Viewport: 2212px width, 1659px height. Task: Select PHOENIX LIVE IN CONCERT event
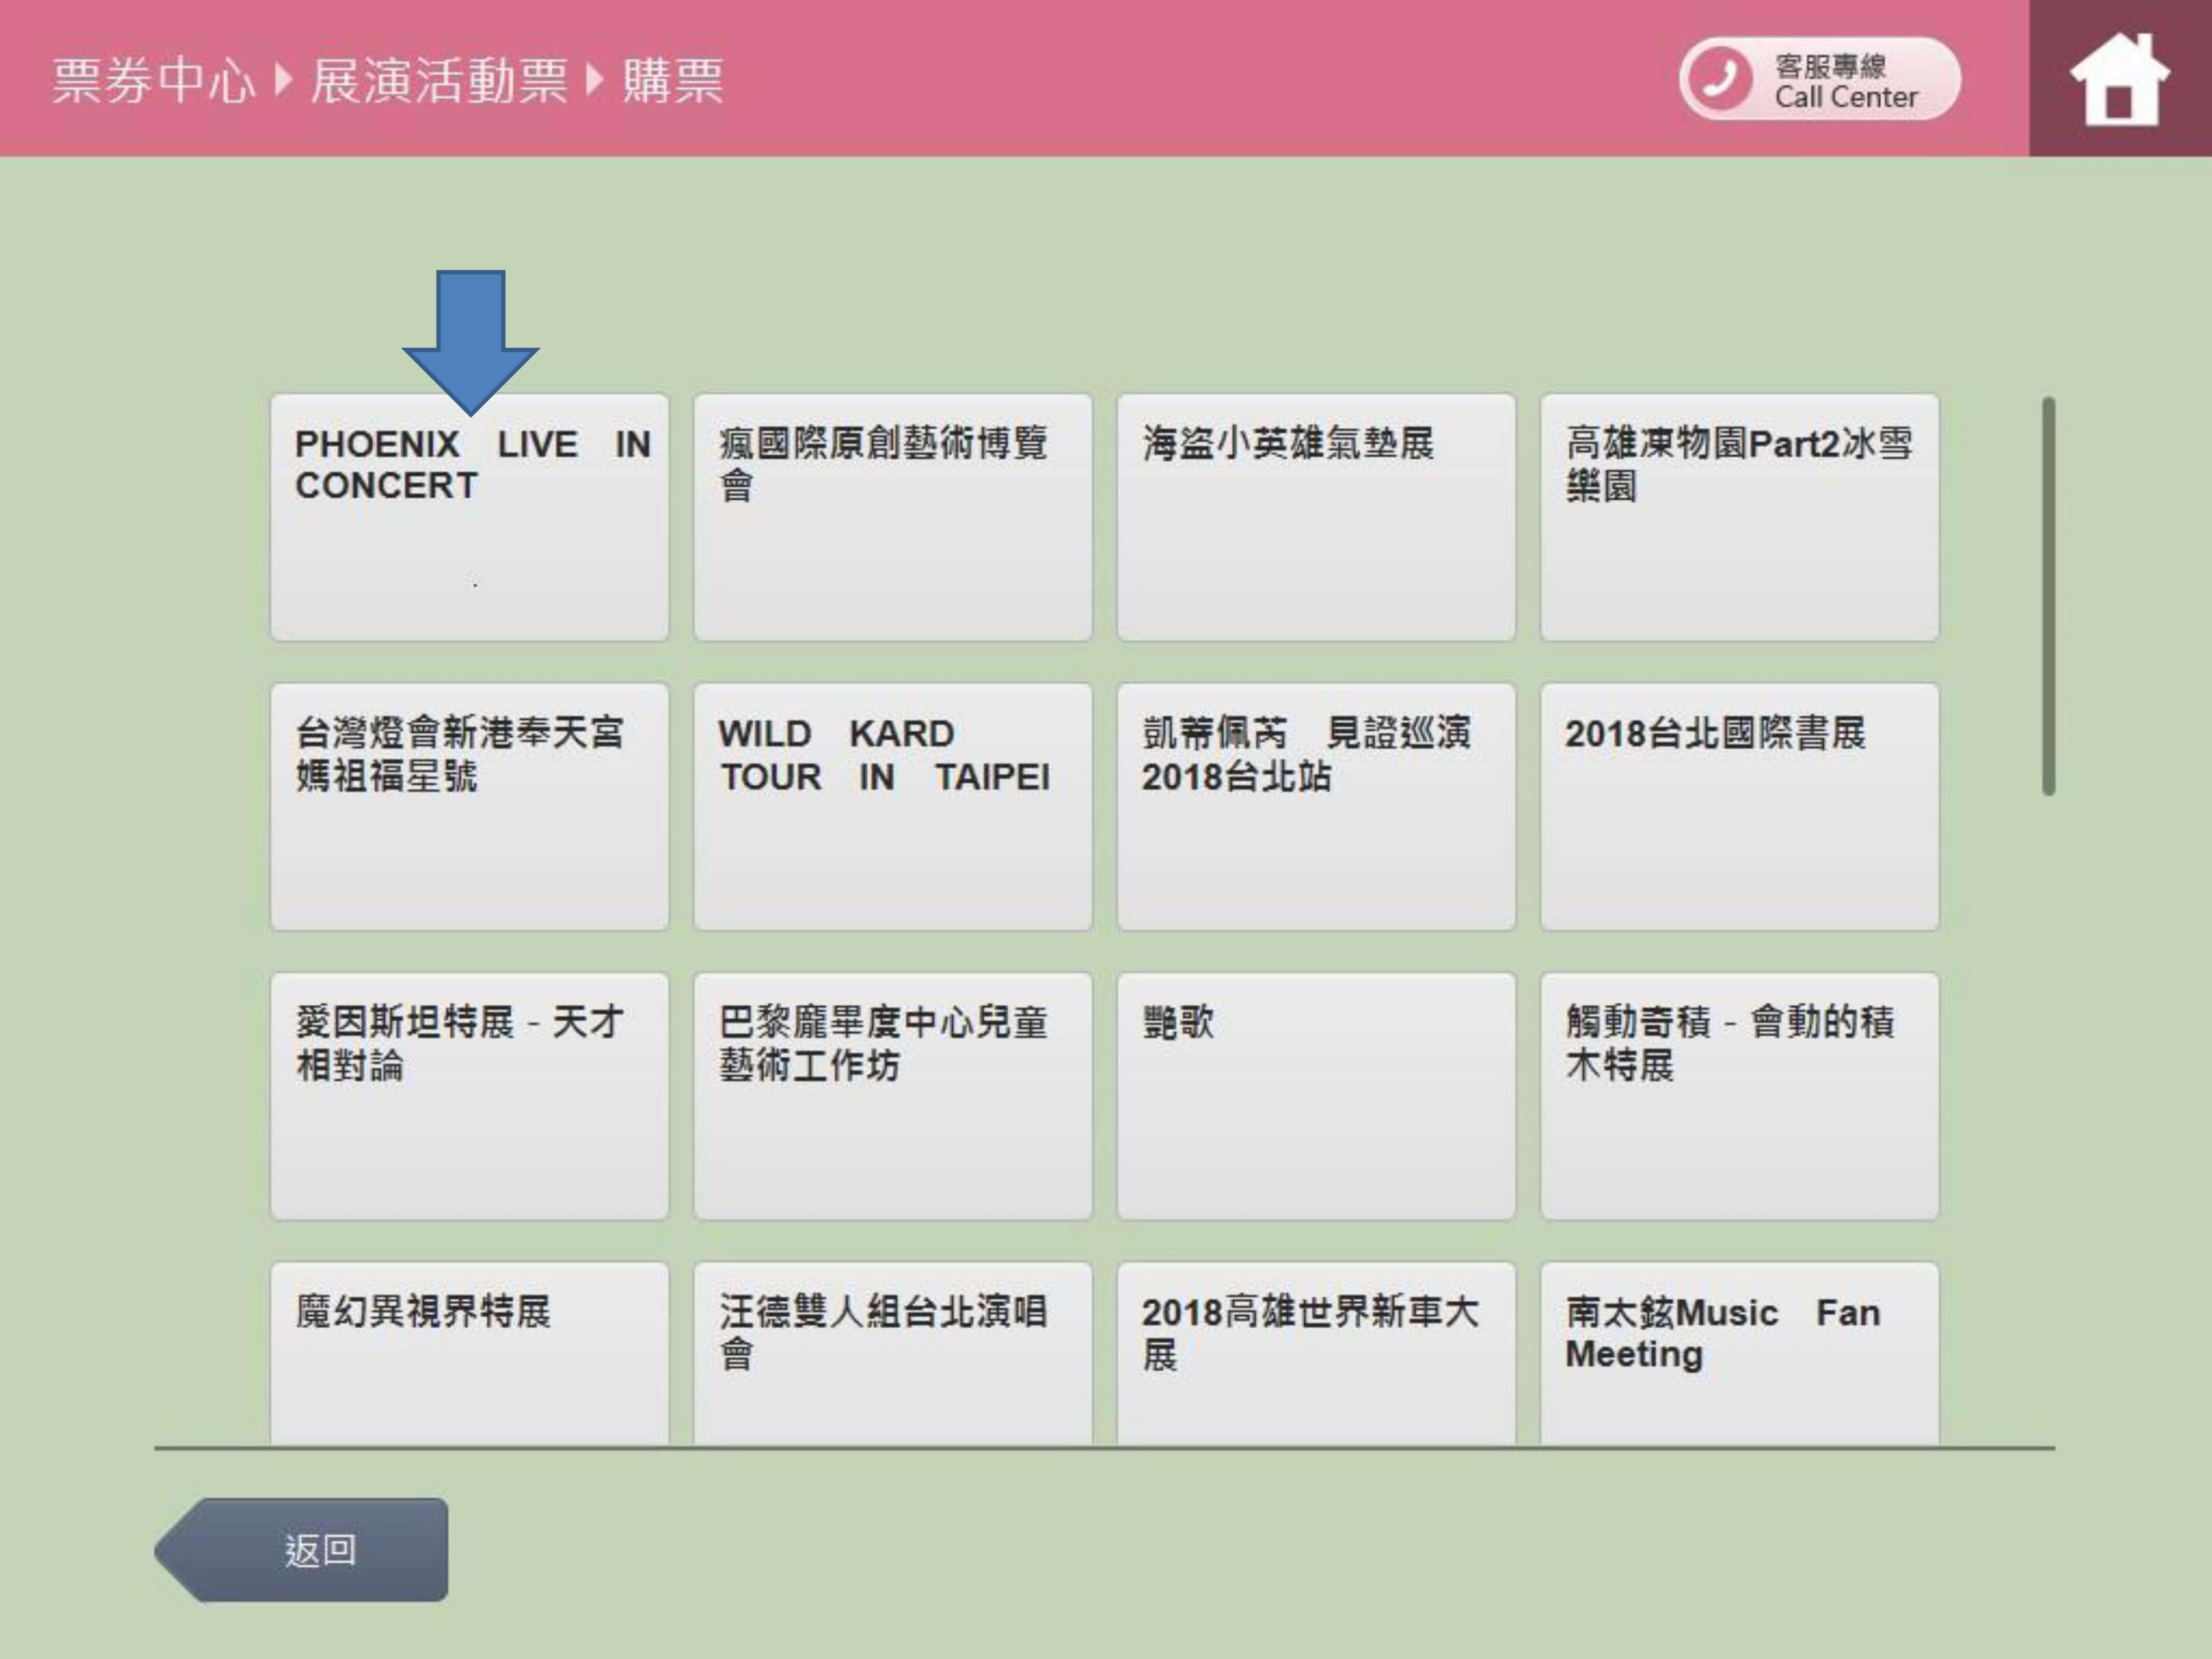click(469, 517)
